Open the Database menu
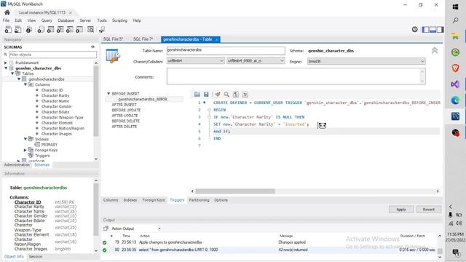Screen dimensions: 466x262 (66, 20)
